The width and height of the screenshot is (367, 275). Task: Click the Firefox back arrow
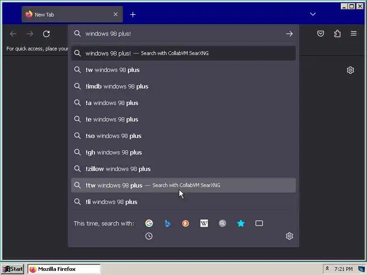13,34
